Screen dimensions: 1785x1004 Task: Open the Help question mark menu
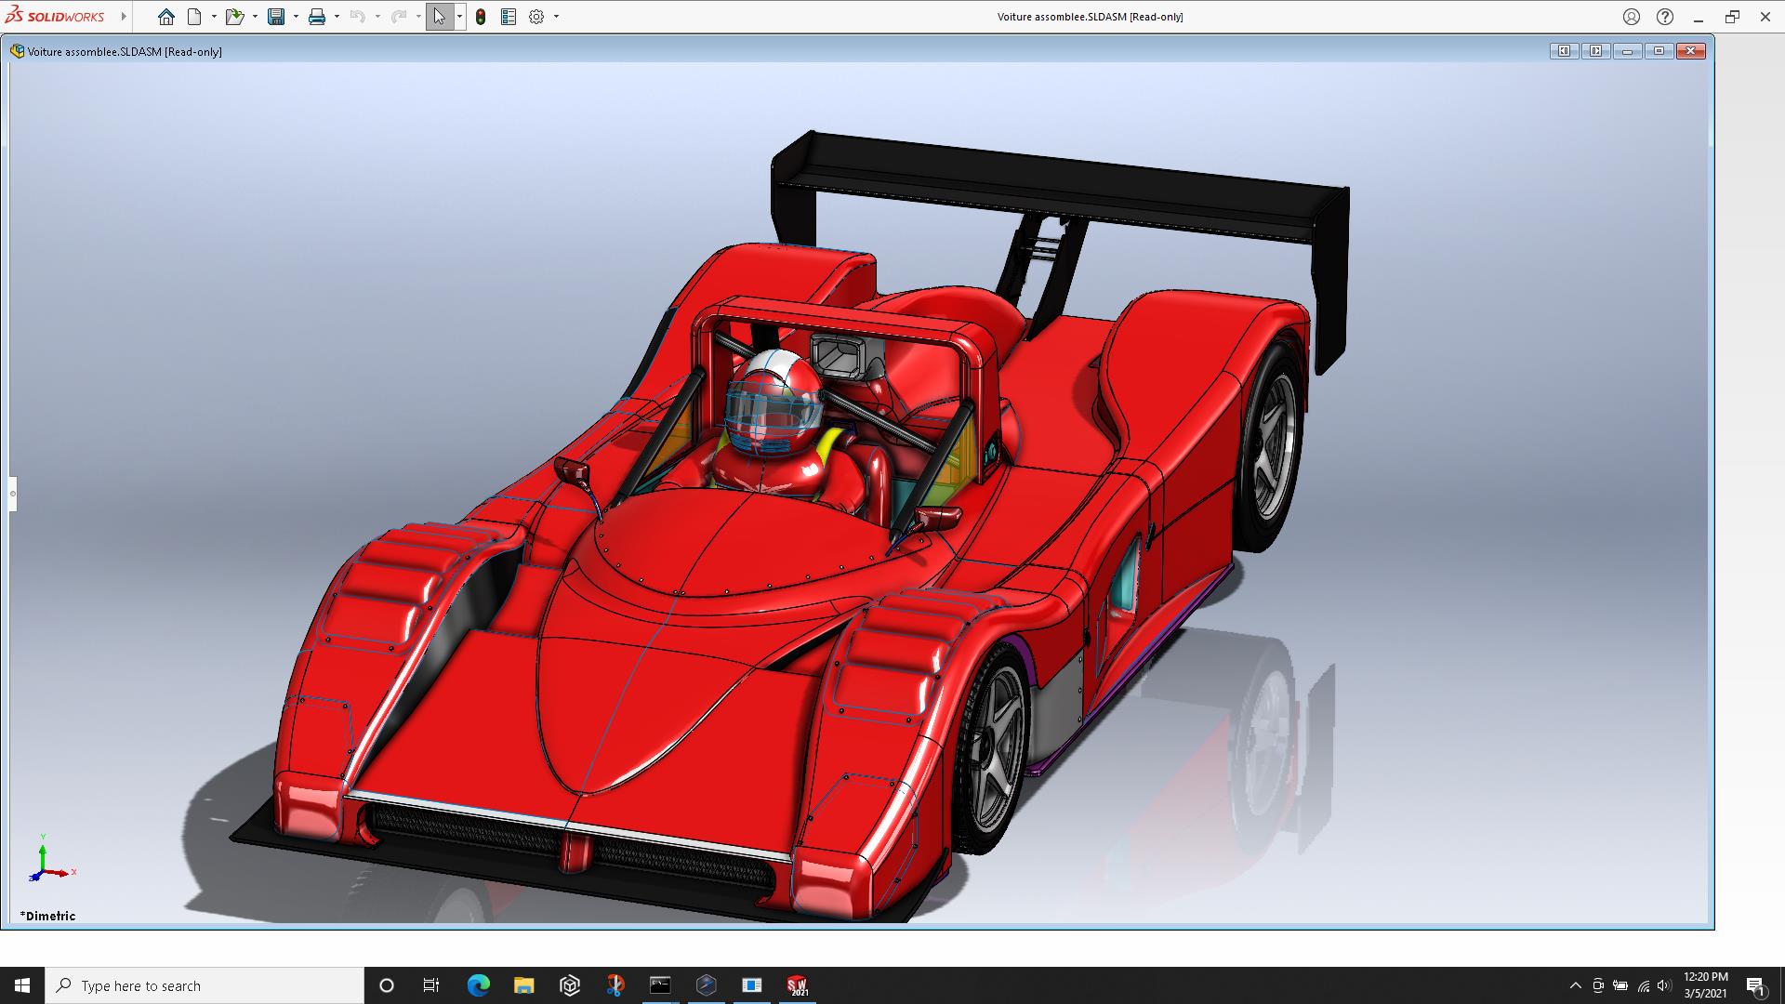click(1665, 17)
